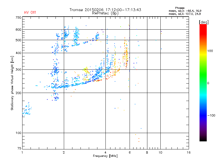Viewport: 222px width, 166px height.
Task: Click the red 'HV Off' status label
Action: pos(30,12)
